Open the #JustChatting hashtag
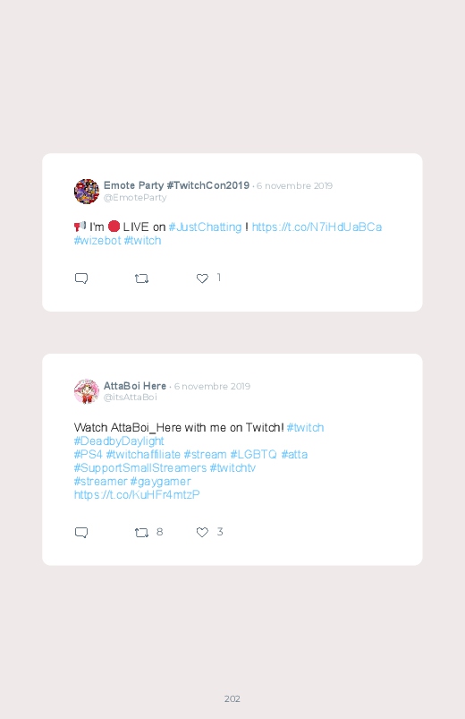Screen dimensions: 465x719 (x=206, y=227)
